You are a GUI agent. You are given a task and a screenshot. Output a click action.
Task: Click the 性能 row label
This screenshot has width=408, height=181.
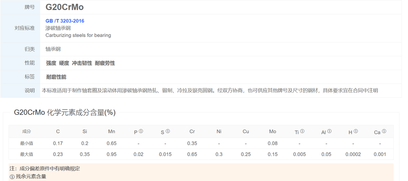pyautogui.click(x=30, y=63)
